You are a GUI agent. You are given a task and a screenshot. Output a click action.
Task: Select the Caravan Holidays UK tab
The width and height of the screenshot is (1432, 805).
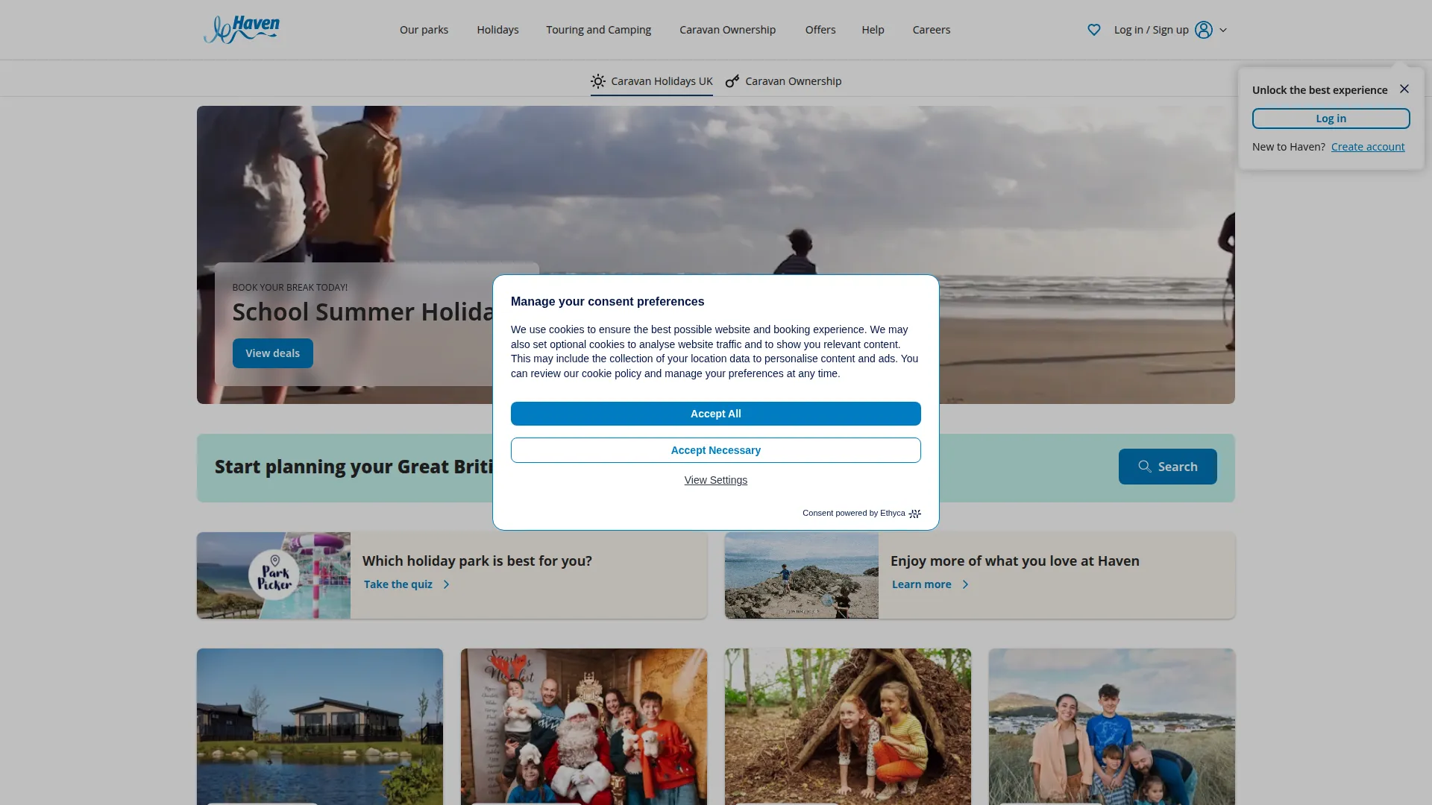(652, 81)
